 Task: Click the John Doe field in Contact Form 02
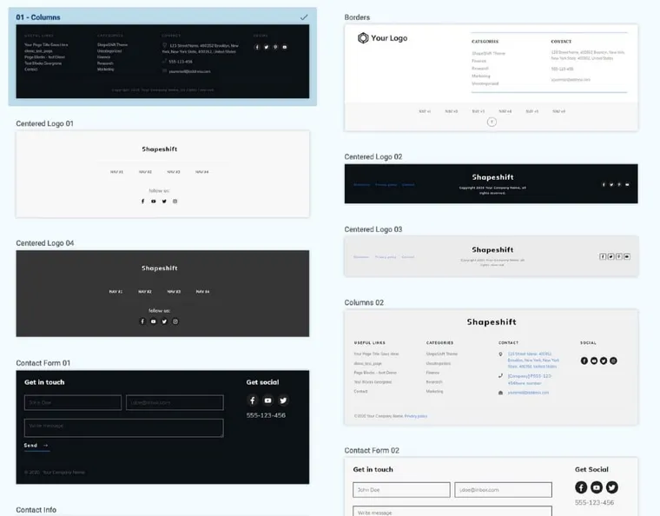(x=401, y=490)
